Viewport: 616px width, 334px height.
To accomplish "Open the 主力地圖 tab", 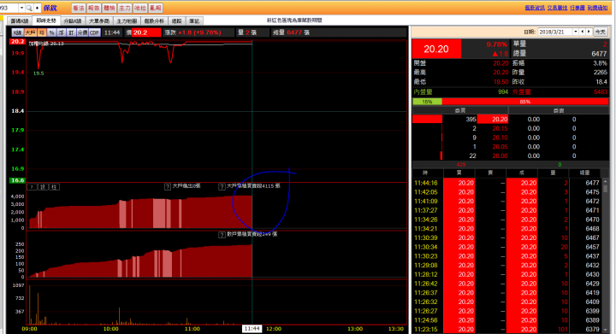I will (127, 21).
